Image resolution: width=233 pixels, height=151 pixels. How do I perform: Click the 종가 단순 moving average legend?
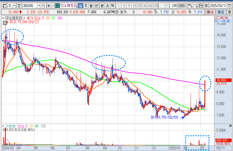[35, 18]
